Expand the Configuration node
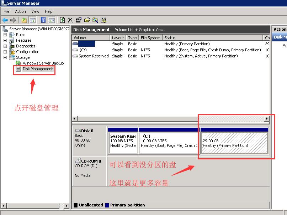Image resolution: width=287 pixels, height=215 pixels. (x=5, y=52)
